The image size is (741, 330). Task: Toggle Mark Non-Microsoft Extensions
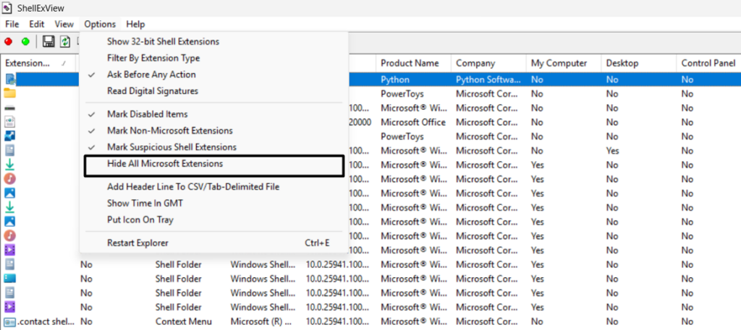click(x=169, y=131)
